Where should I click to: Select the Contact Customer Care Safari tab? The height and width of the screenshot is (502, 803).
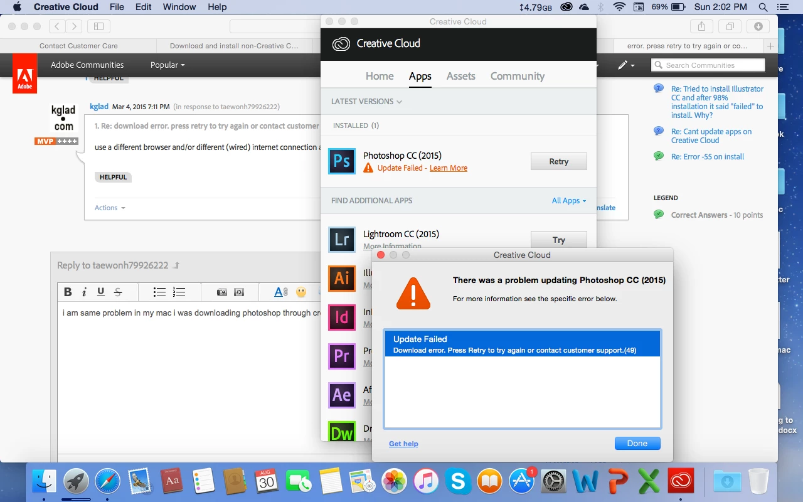click(78, 46)
